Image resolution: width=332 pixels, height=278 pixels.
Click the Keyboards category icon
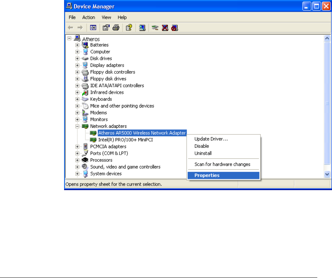(85, 99)
